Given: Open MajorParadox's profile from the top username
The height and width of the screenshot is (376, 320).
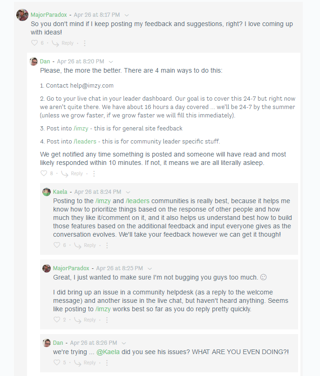Looking at the screenshot, I should point(48,15).
